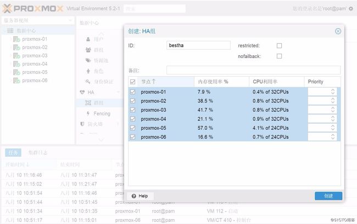Viewport: 357px width, 224px height.
Task: Close the Create HA group dialog
Action: (x=338, y=31)
